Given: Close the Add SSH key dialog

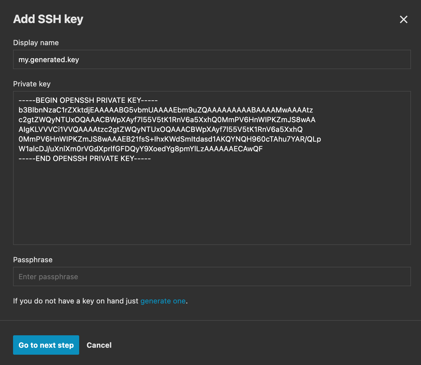Looking at the screenshot, I should (403, 19).
